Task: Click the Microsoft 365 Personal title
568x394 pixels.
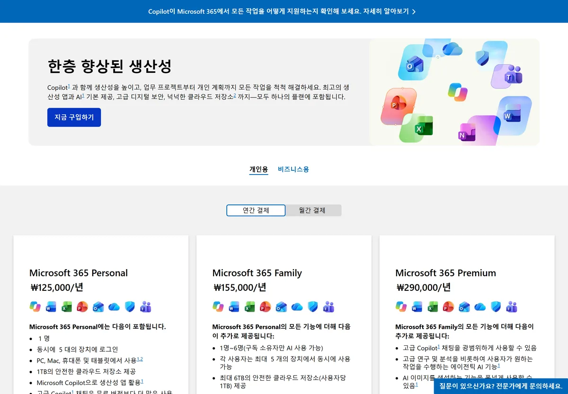Action: (x=79, y=273)
